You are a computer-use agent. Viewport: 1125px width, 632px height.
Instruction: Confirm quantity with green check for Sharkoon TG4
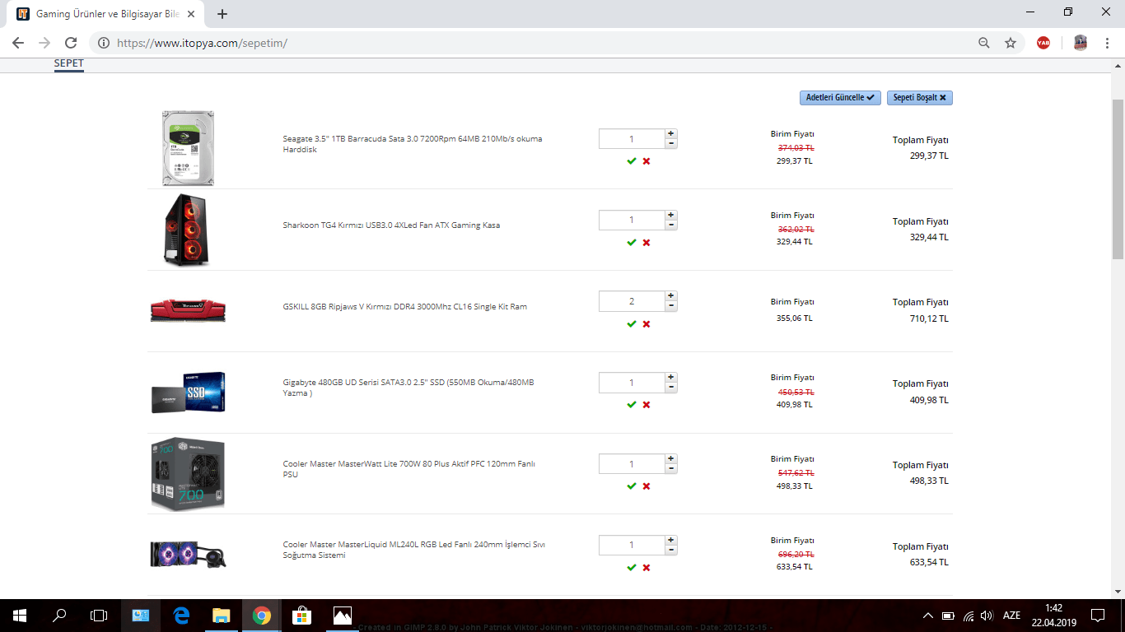[632, 243]
